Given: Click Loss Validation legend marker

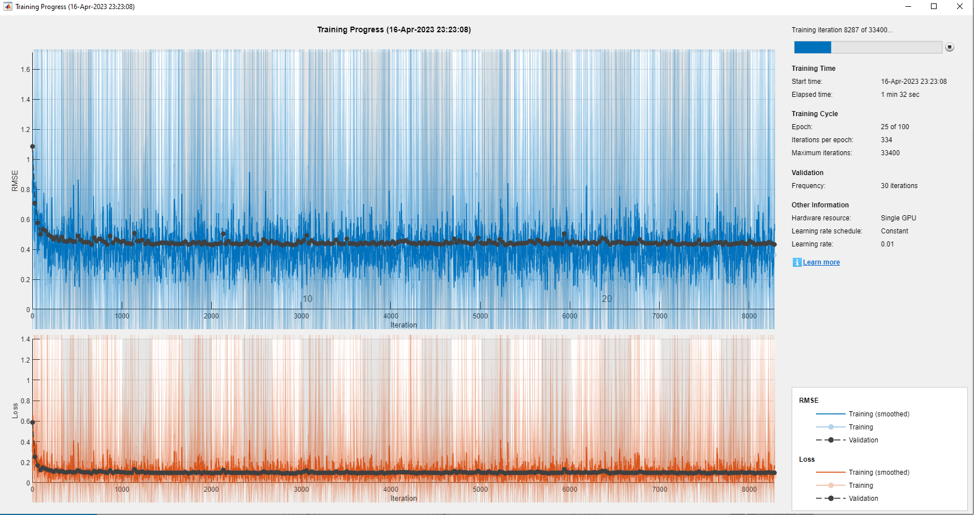Looking at the screenshot, I should coord(831,499).
